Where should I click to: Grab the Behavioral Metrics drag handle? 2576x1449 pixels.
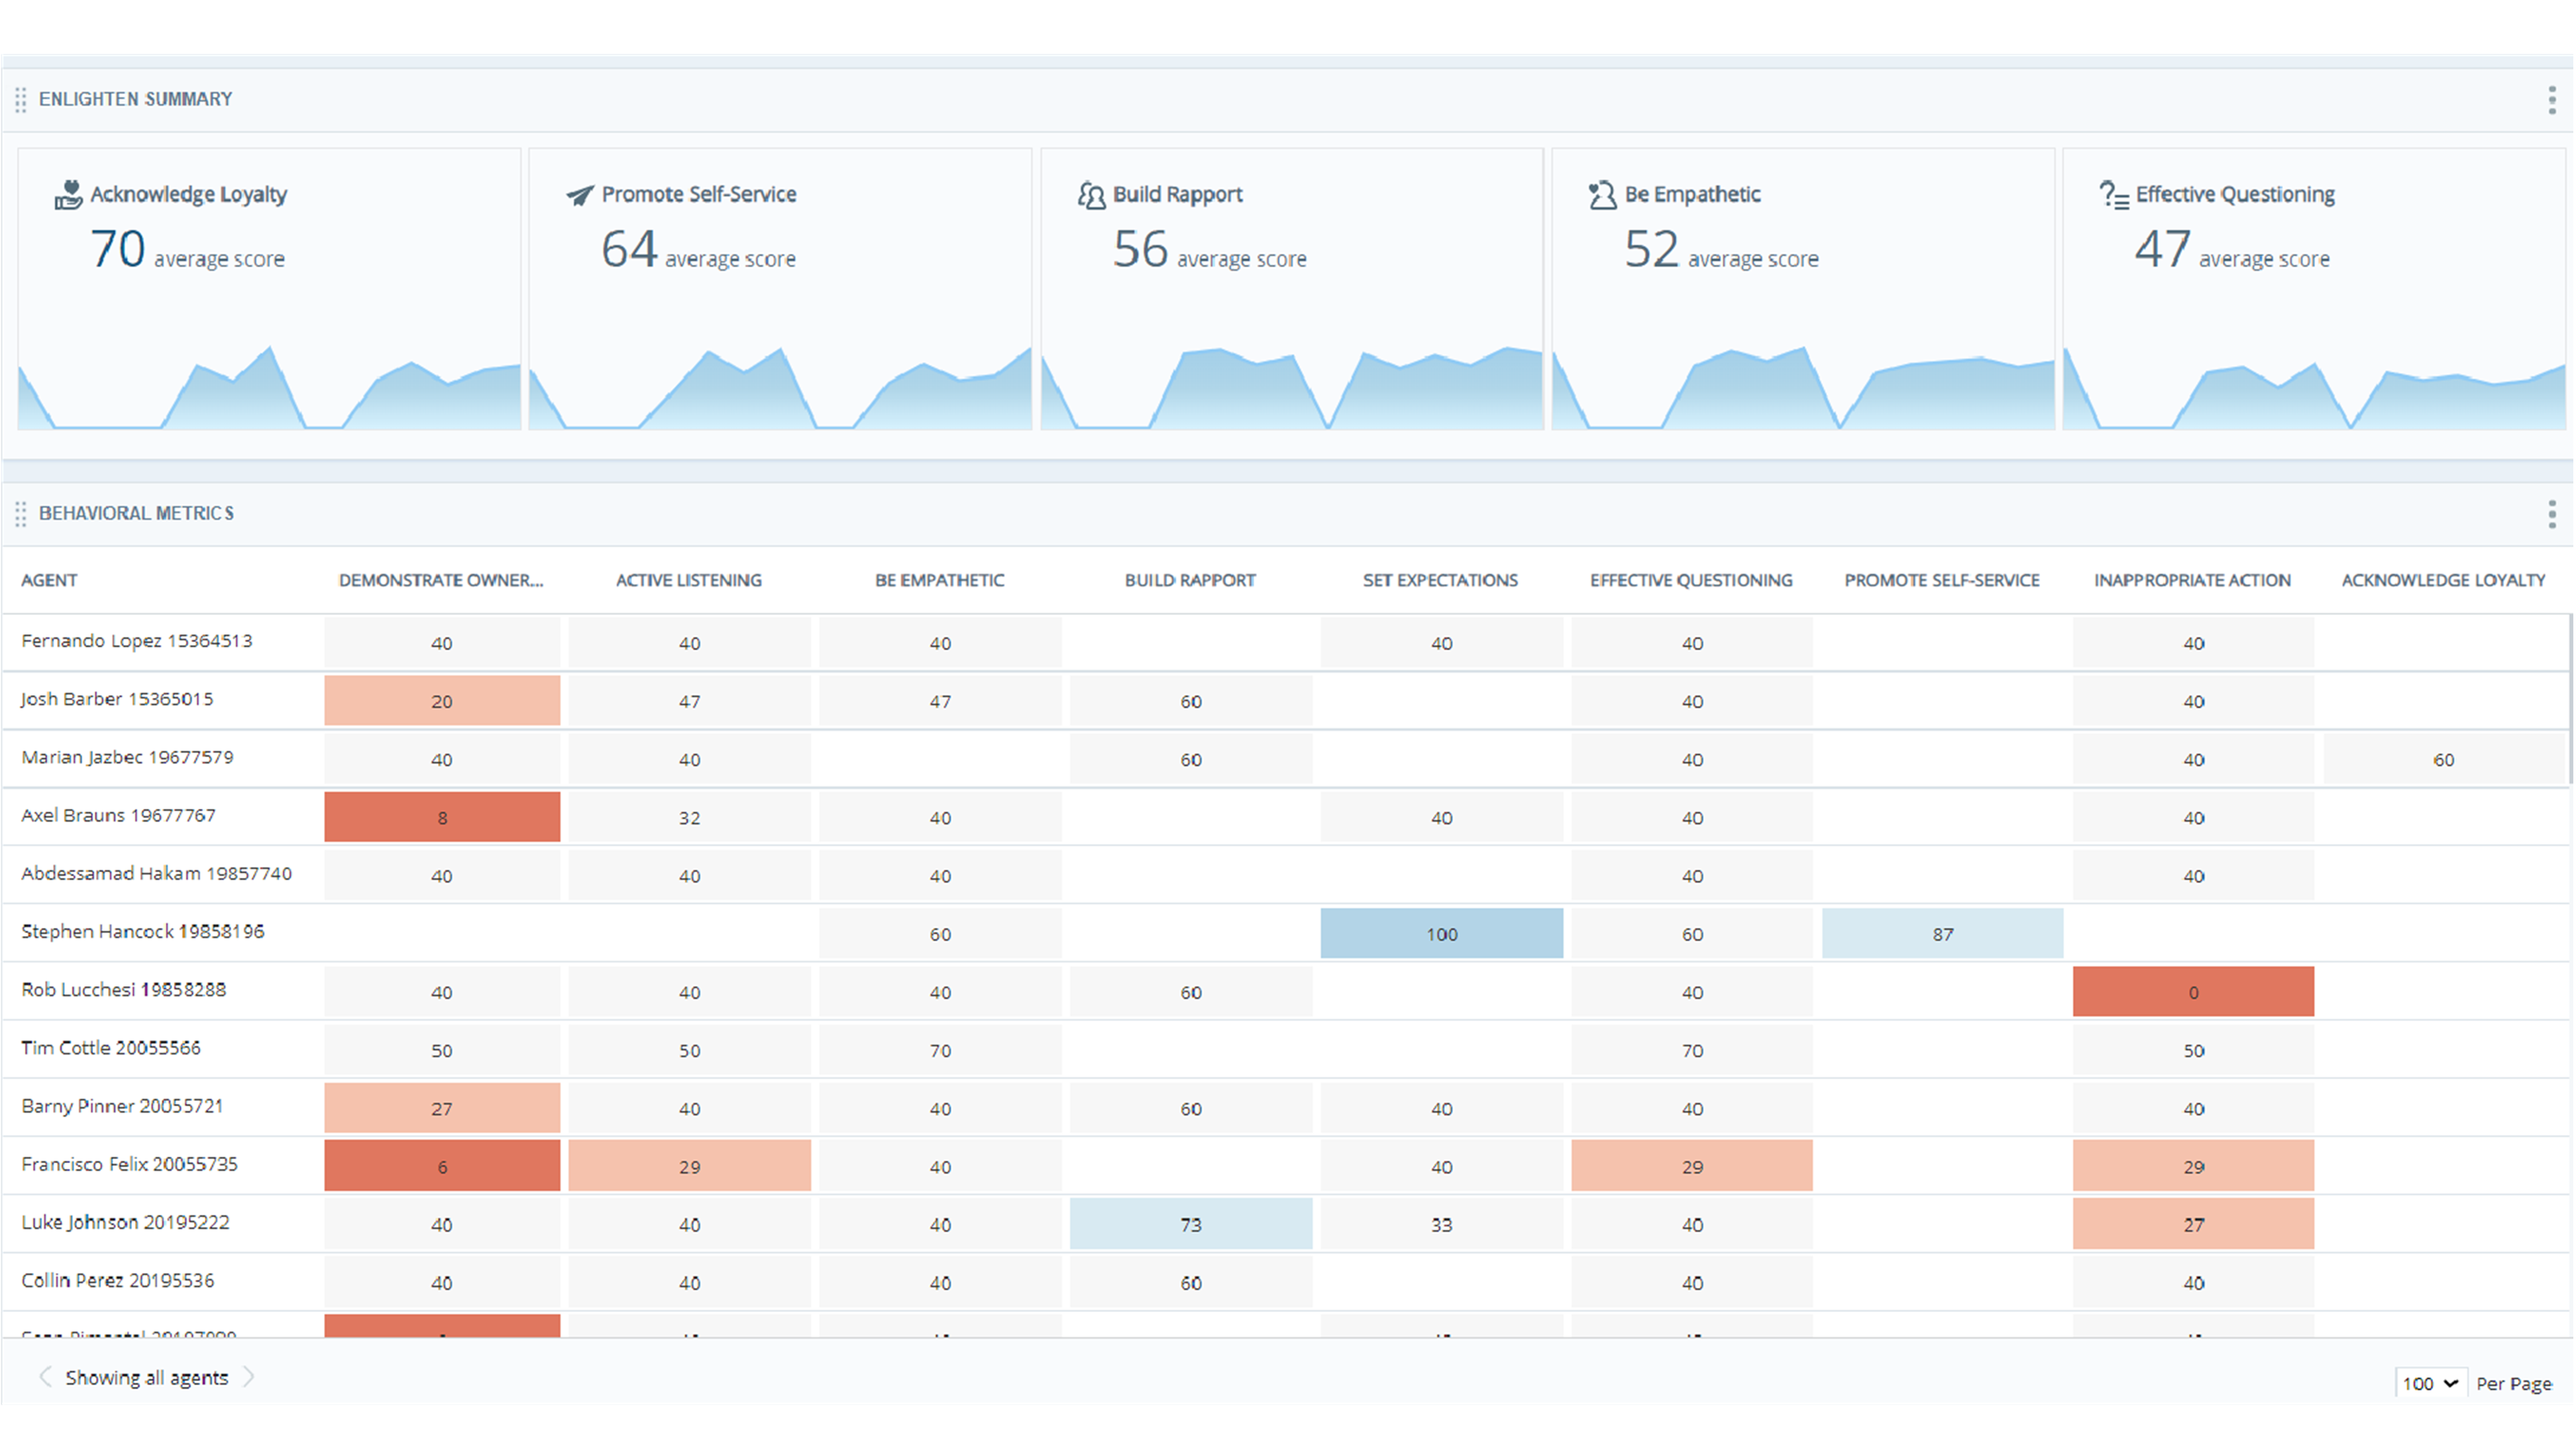pos(21,514)
